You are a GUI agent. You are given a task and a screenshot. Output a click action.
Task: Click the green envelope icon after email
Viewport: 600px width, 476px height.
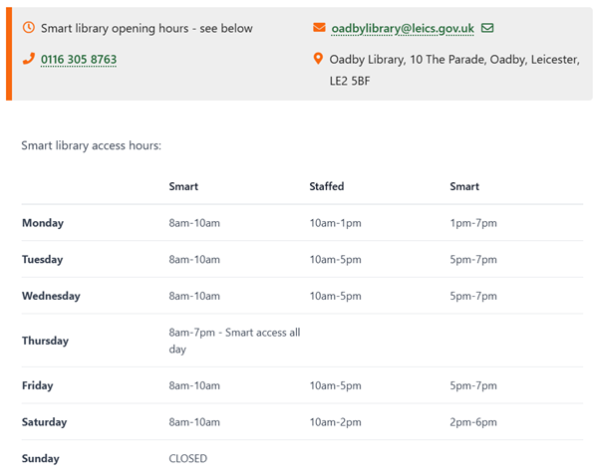[x=487, y=28]
